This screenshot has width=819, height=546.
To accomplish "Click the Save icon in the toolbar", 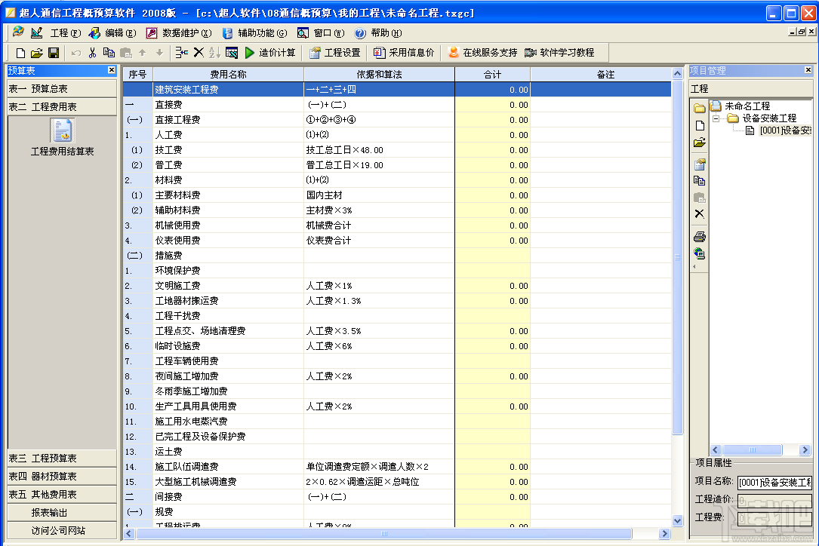I will point(53,53).
